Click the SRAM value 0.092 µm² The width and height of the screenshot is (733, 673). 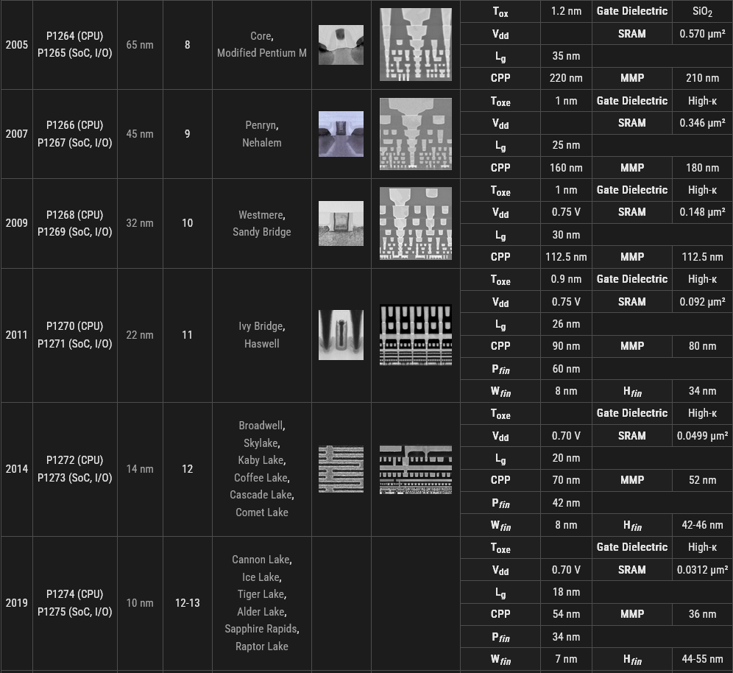[x=703, y=302]
